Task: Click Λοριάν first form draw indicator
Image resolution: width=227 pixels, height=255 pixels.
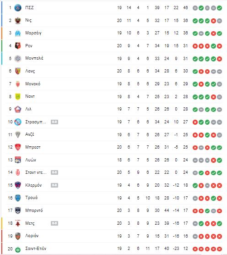Action: (195, 236)
